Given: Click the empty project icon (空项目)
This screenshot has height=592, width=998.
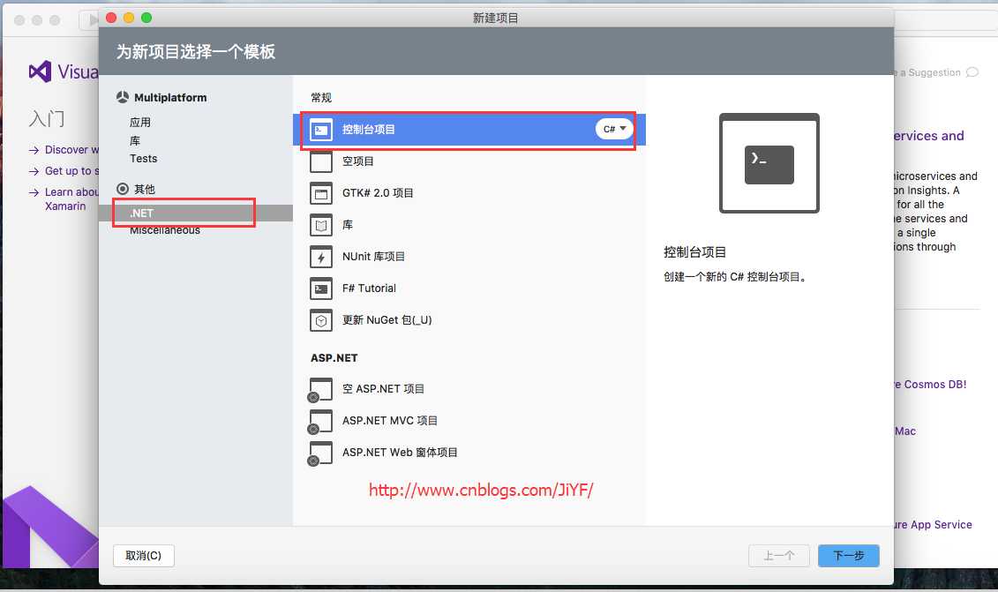Looking at the screenshot, I should tap(321, 161).
